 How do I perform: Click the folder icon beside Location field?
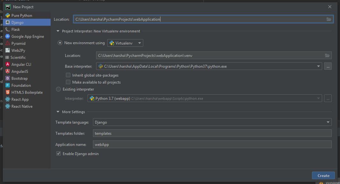pyautogui.click(x=329, y=19)
